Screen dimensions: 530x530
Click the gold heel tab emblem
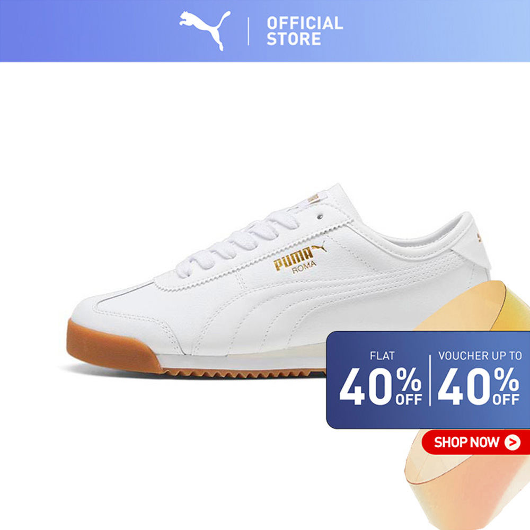pyautogui.click(x=479, y=237)
